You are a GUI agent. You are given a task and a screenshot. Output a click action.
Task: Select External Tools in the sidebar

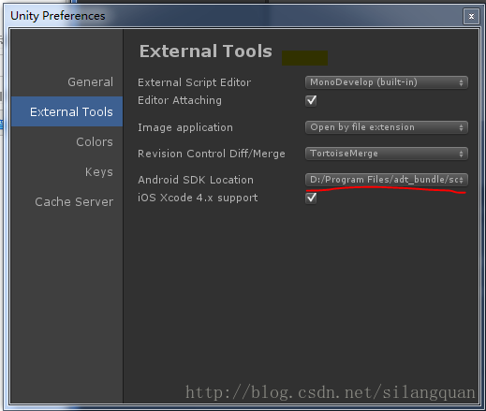[66, 111]
